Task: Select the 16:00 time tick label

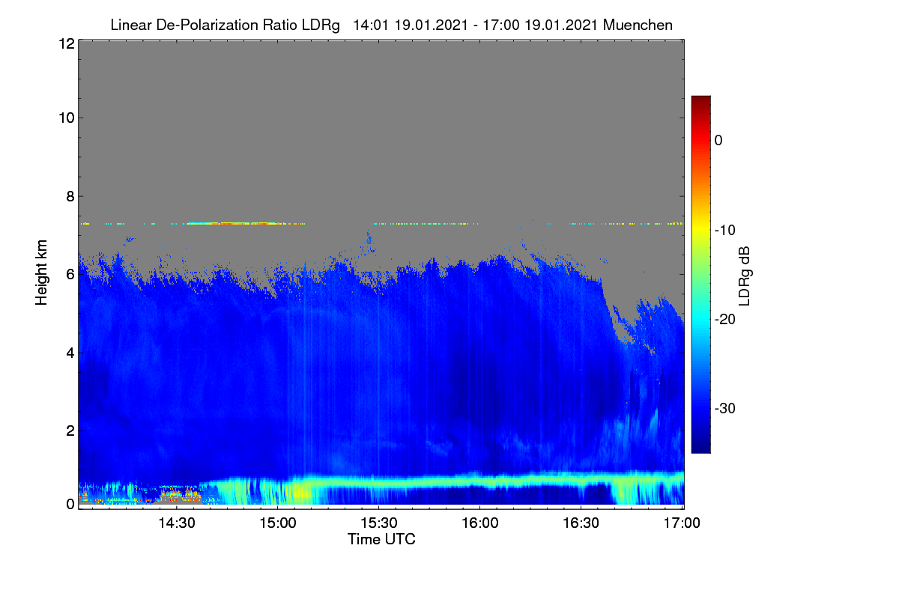Action: click(480, 523)
